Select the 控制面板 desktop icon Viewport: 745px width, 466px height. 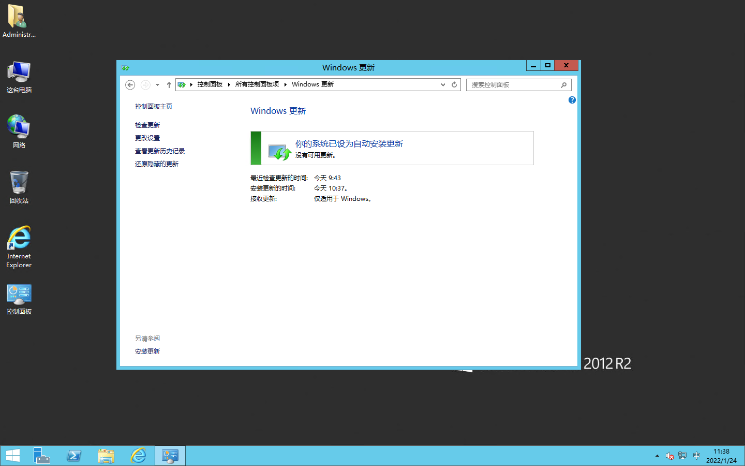coord(19,299)
